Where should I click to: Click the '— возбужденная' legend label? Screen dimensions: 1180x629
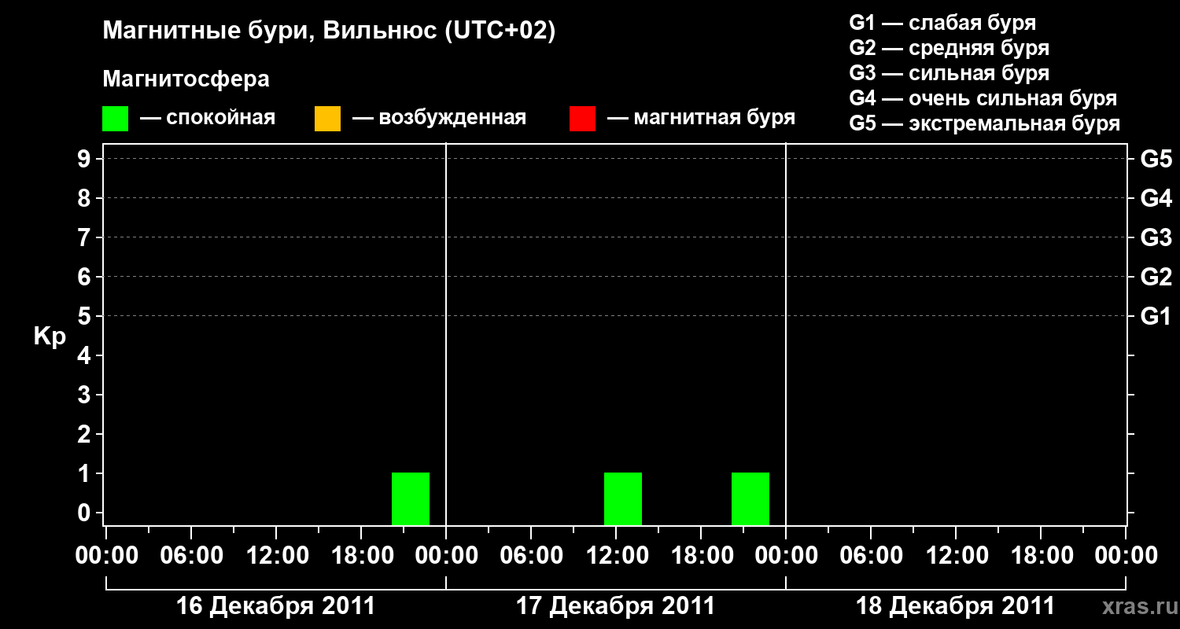[439, 118]
